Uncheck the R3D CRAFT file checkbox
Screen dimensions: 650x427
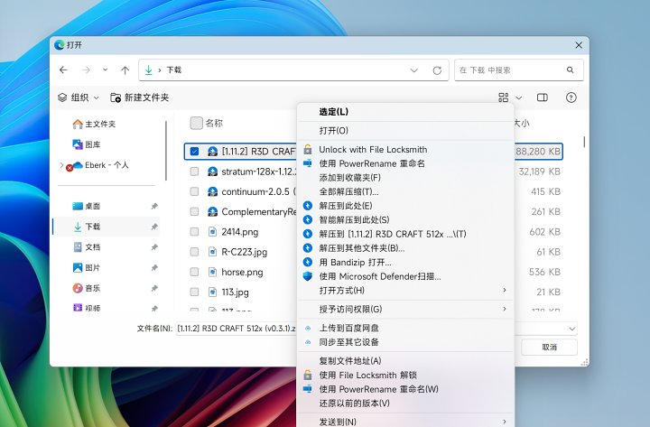(196, 152)
